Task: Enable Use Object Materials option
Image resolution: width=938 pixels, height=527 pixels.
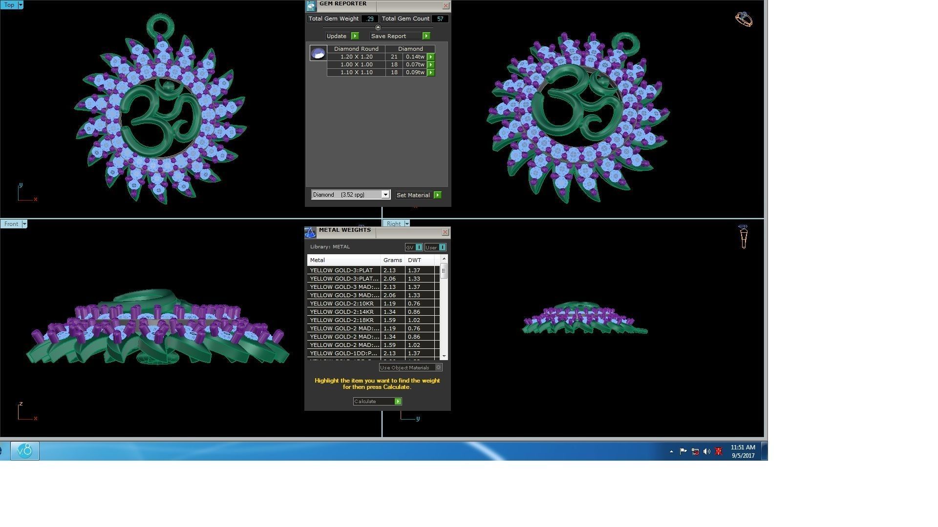Action: click(438, 367)
